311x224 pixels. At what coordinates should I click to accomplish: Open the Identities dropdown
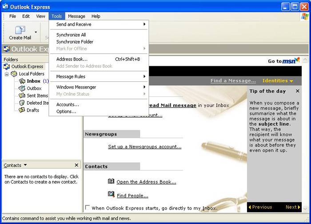tap(278, 81)
